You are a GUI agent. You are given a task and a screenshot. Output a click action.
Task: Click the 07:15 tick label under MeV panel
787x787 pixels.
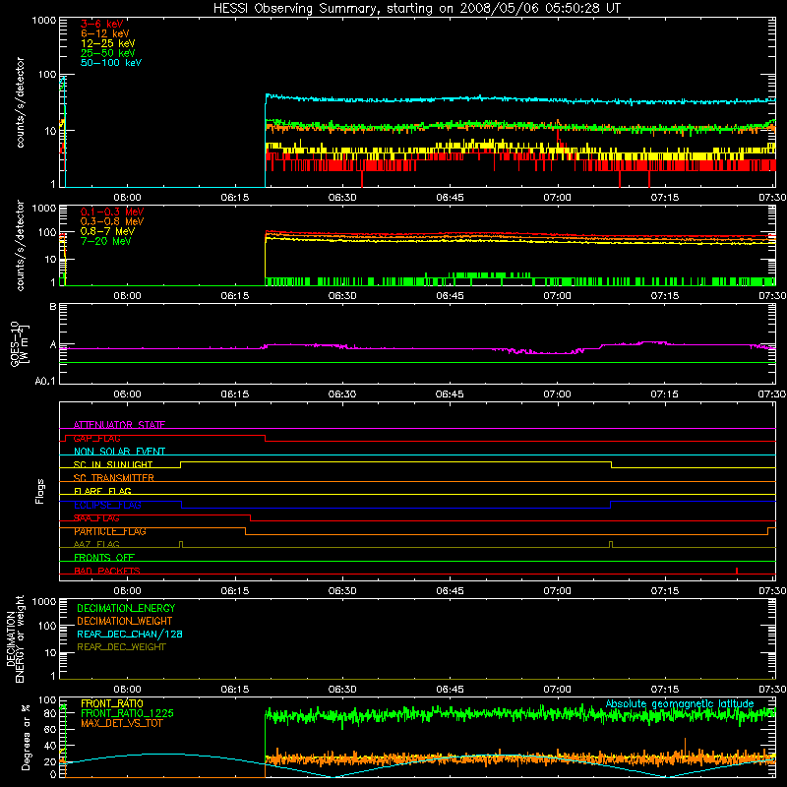point(665,296)
